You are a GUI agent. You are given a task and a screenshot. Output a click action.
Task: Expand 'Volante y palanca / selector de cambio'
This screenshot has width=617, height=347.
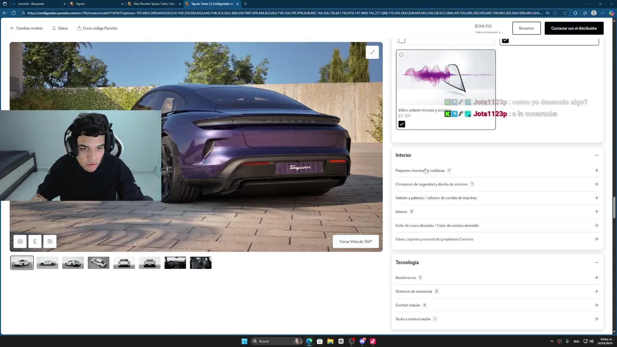tap(497, 198)
